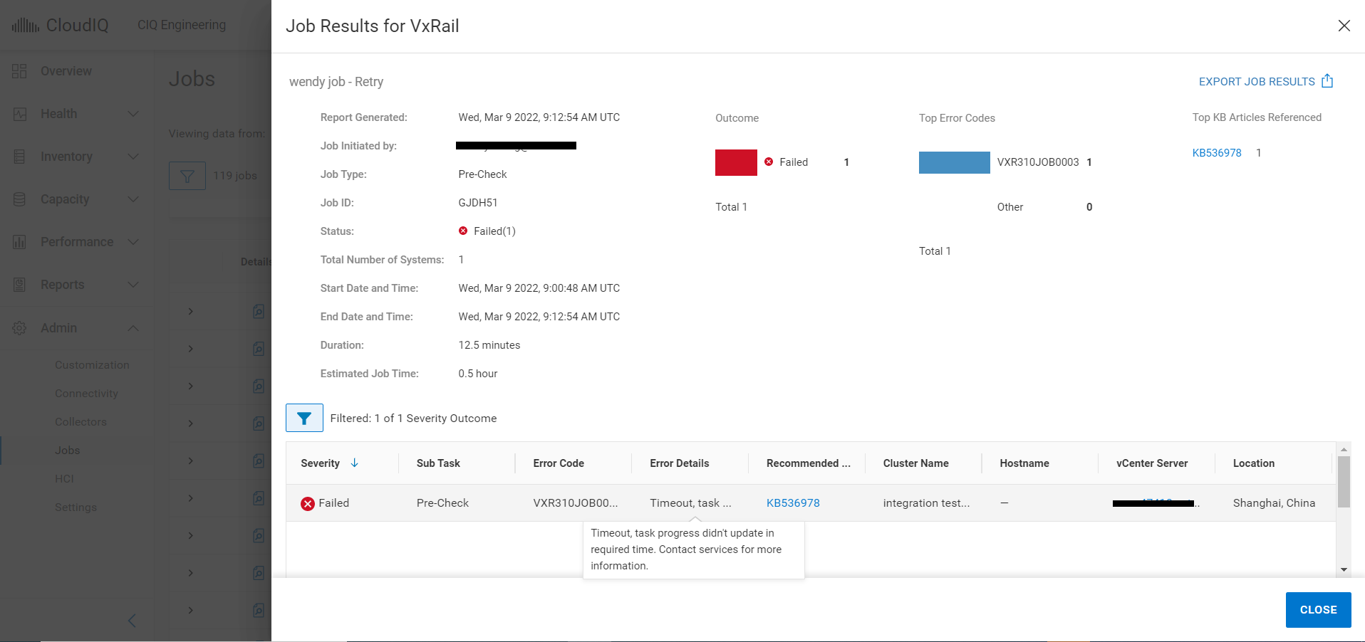Click the export job results share icon

pyautogui.click(x=1327, y=81)
